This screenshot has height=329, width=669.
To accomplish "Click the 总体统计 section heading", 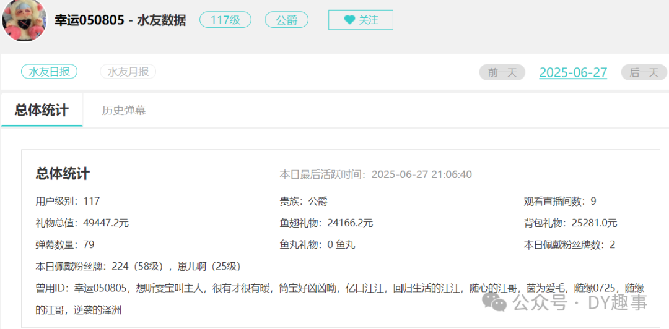I will [x=63, y=174].
